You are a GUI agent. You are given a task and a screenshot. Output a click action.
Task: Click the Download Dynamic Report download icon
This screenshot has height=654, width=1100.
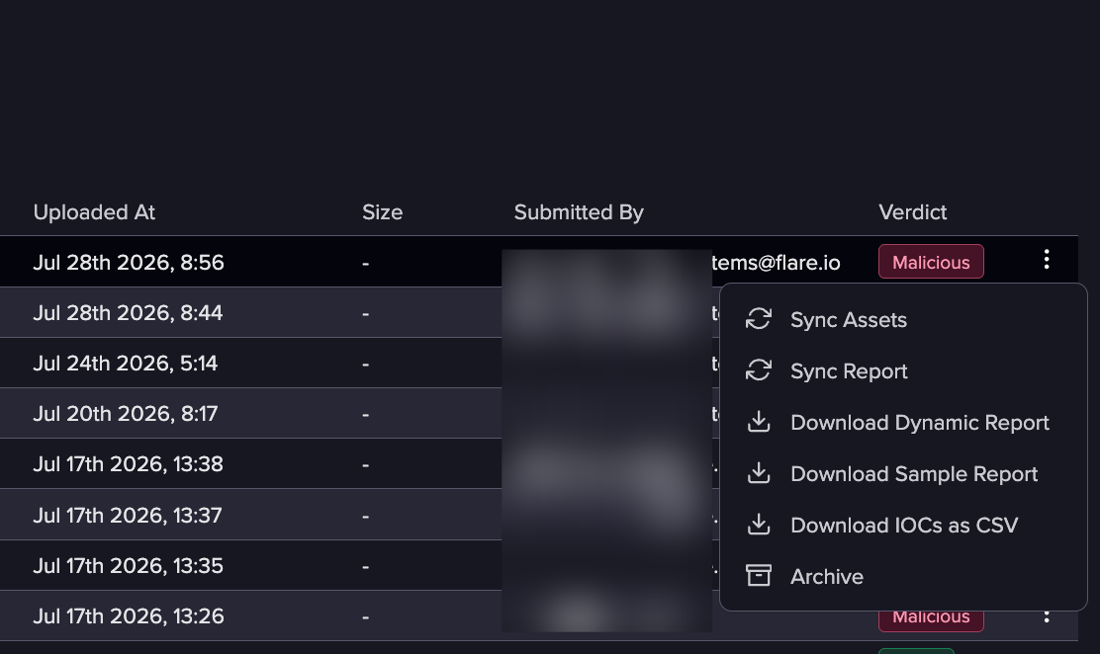click(x=759, y=422)
